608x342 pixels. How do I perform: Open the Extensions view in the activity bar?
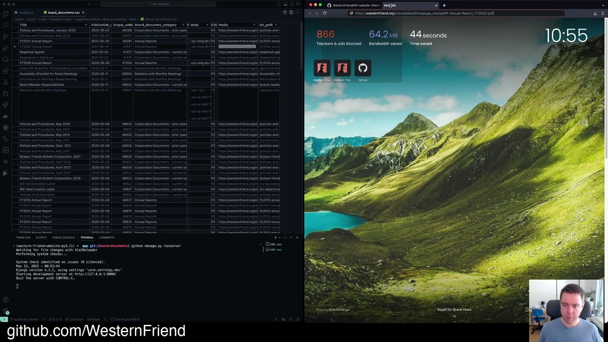5,71
